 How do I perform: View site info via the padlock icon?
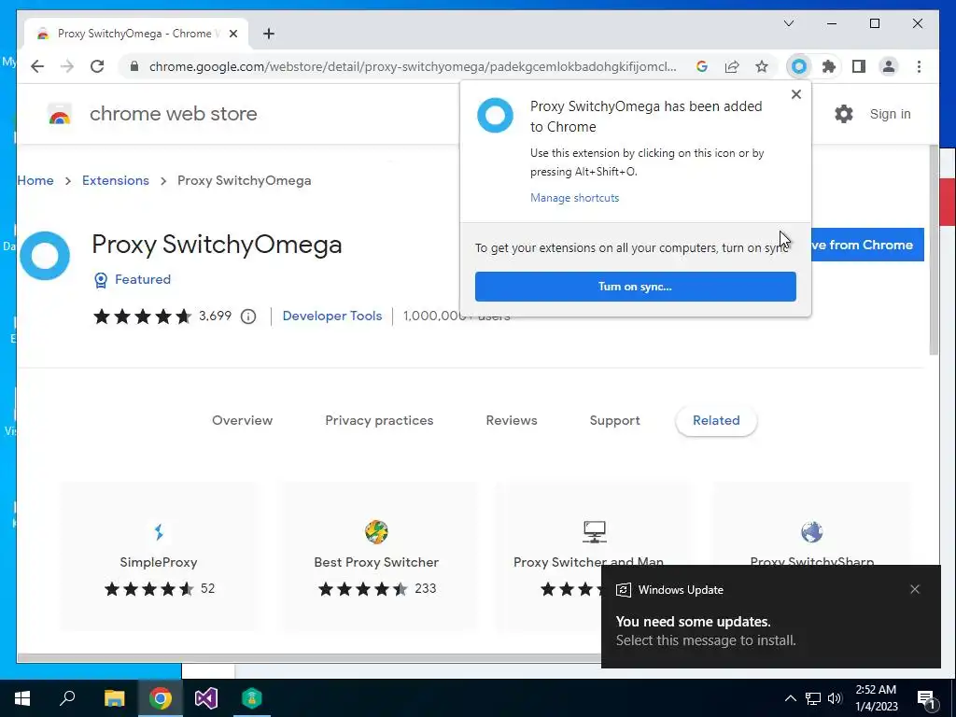(134, 66)
